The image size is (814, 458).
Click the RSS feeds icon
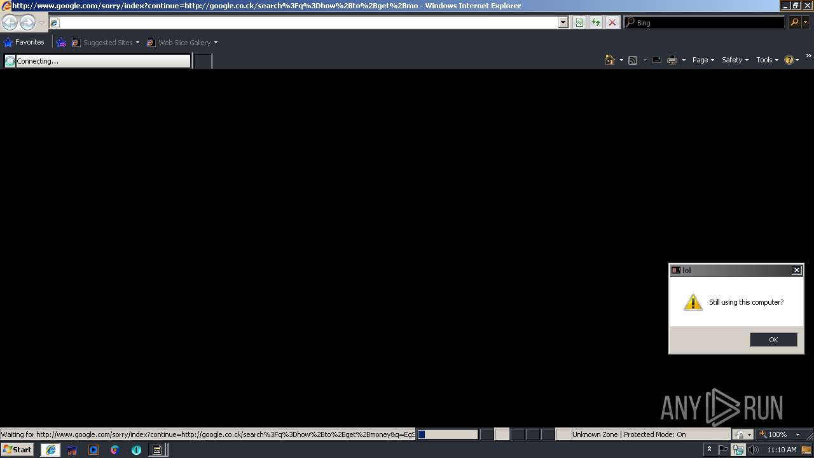(633, 60)
